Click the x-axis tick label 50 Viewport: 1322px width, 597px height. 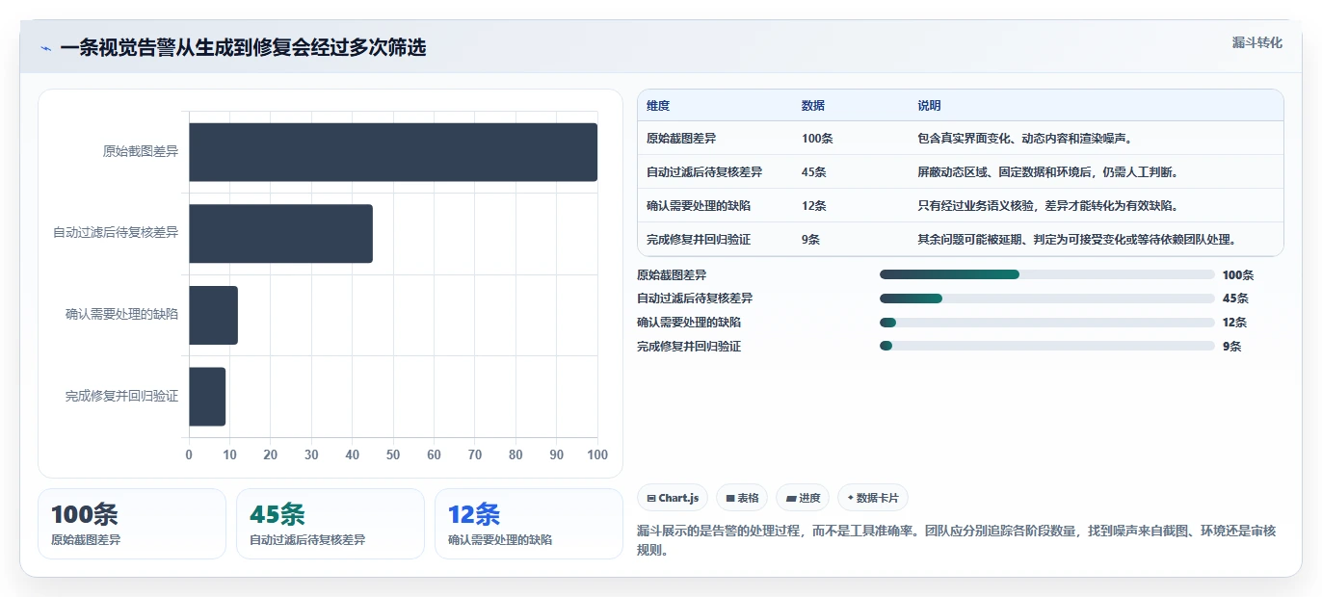point(393,454)
